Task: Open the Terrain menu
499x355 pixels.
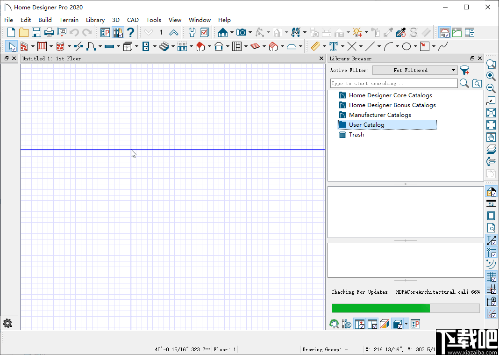Action: (69, 20)
